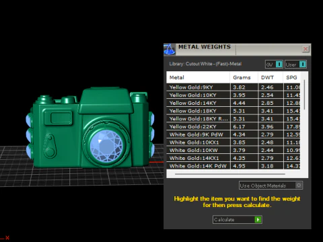
Task: Select the SPG column header
Action: 292,77
